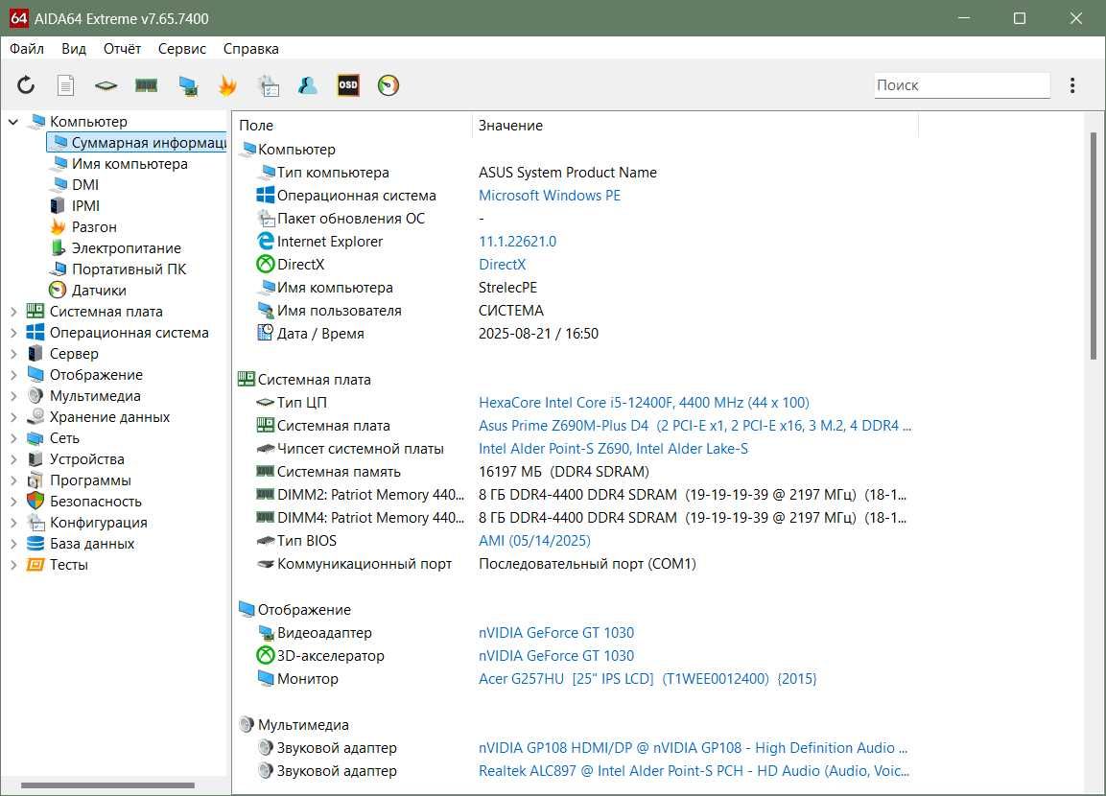Select Портативный ПК tree item

point(129,269)
